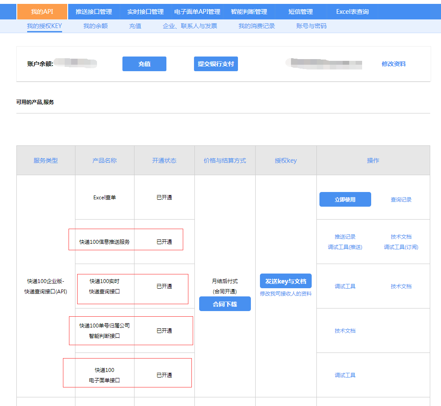Click 产品名称 column header

tap(105, 161)
